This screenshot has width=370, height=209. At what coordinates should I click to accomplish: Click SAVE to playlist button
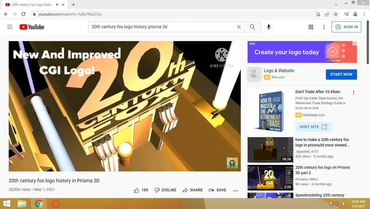(217, 190)
